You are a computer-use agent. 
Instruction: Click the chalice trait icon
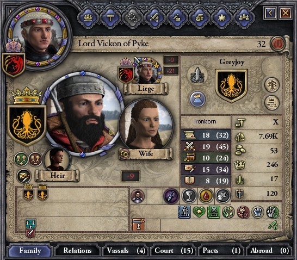[189, 196]
